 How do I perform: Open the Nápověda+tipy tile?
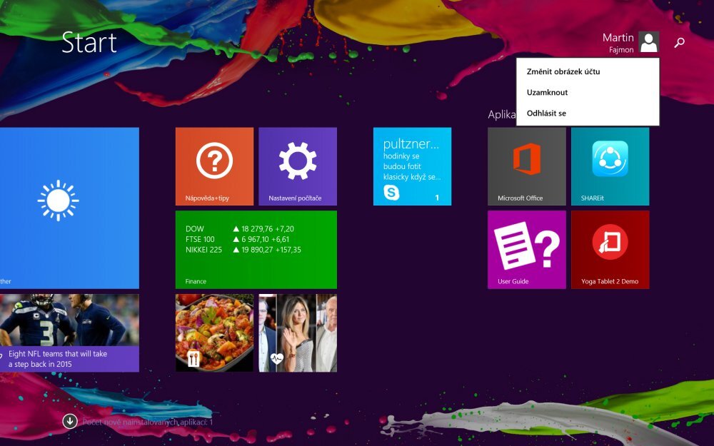click(213, 166)
